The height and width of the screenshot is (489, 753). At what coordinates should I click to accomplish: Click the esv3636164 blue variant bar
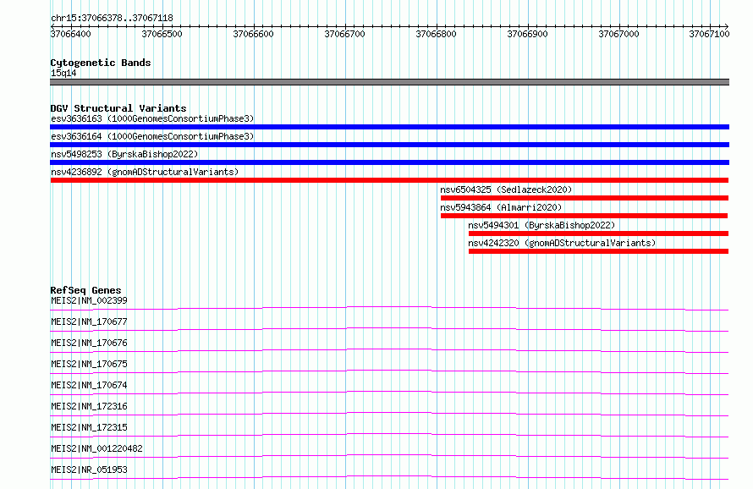click(389, 145)
